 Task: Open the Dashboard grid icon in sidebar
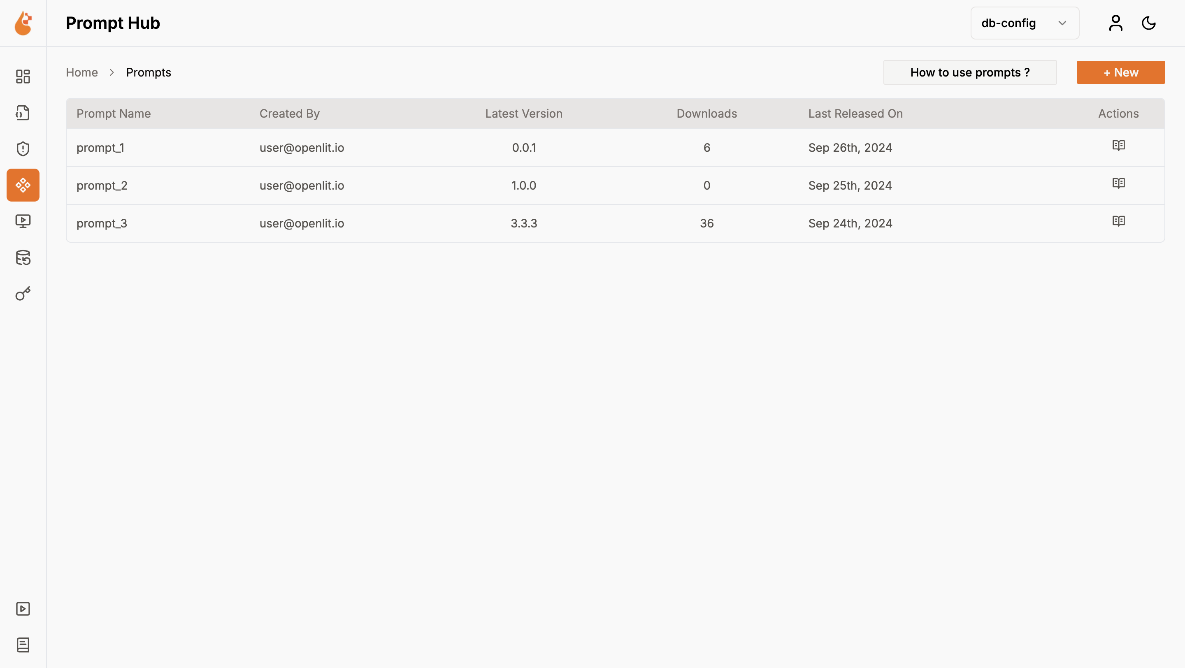pos(23,77)
